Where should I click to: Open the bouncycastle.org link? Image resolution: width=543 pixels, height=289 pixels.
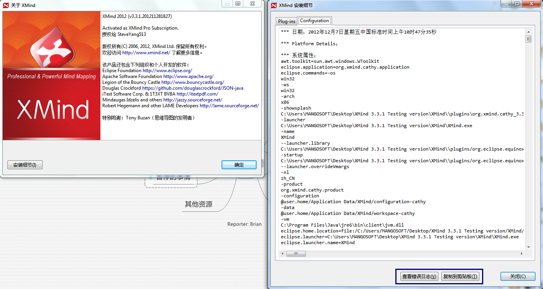(x=193, y=82)
